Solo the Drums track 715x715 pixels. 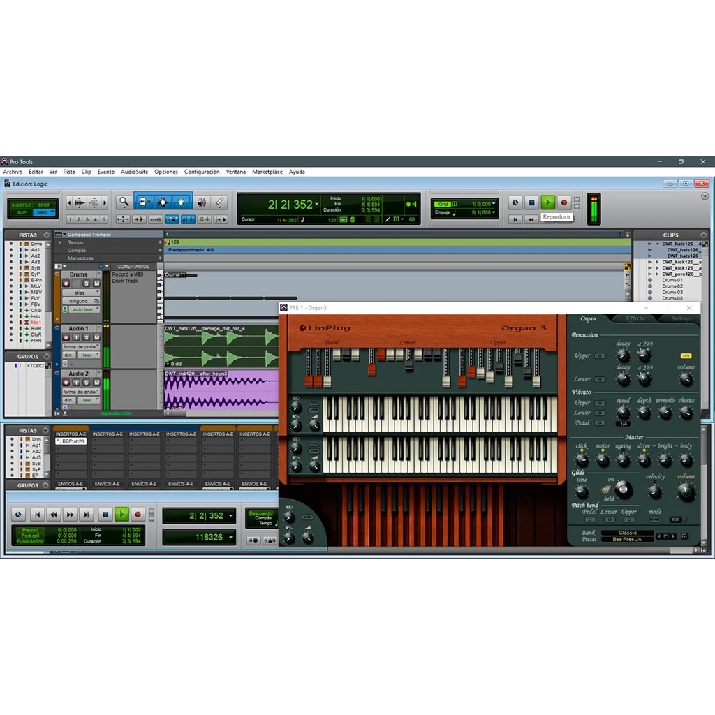[86, 283]
